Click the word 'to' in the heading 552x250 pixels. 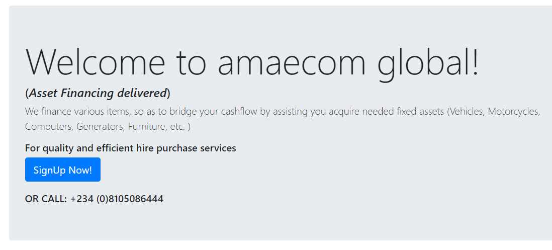click(x=191, y=62)
